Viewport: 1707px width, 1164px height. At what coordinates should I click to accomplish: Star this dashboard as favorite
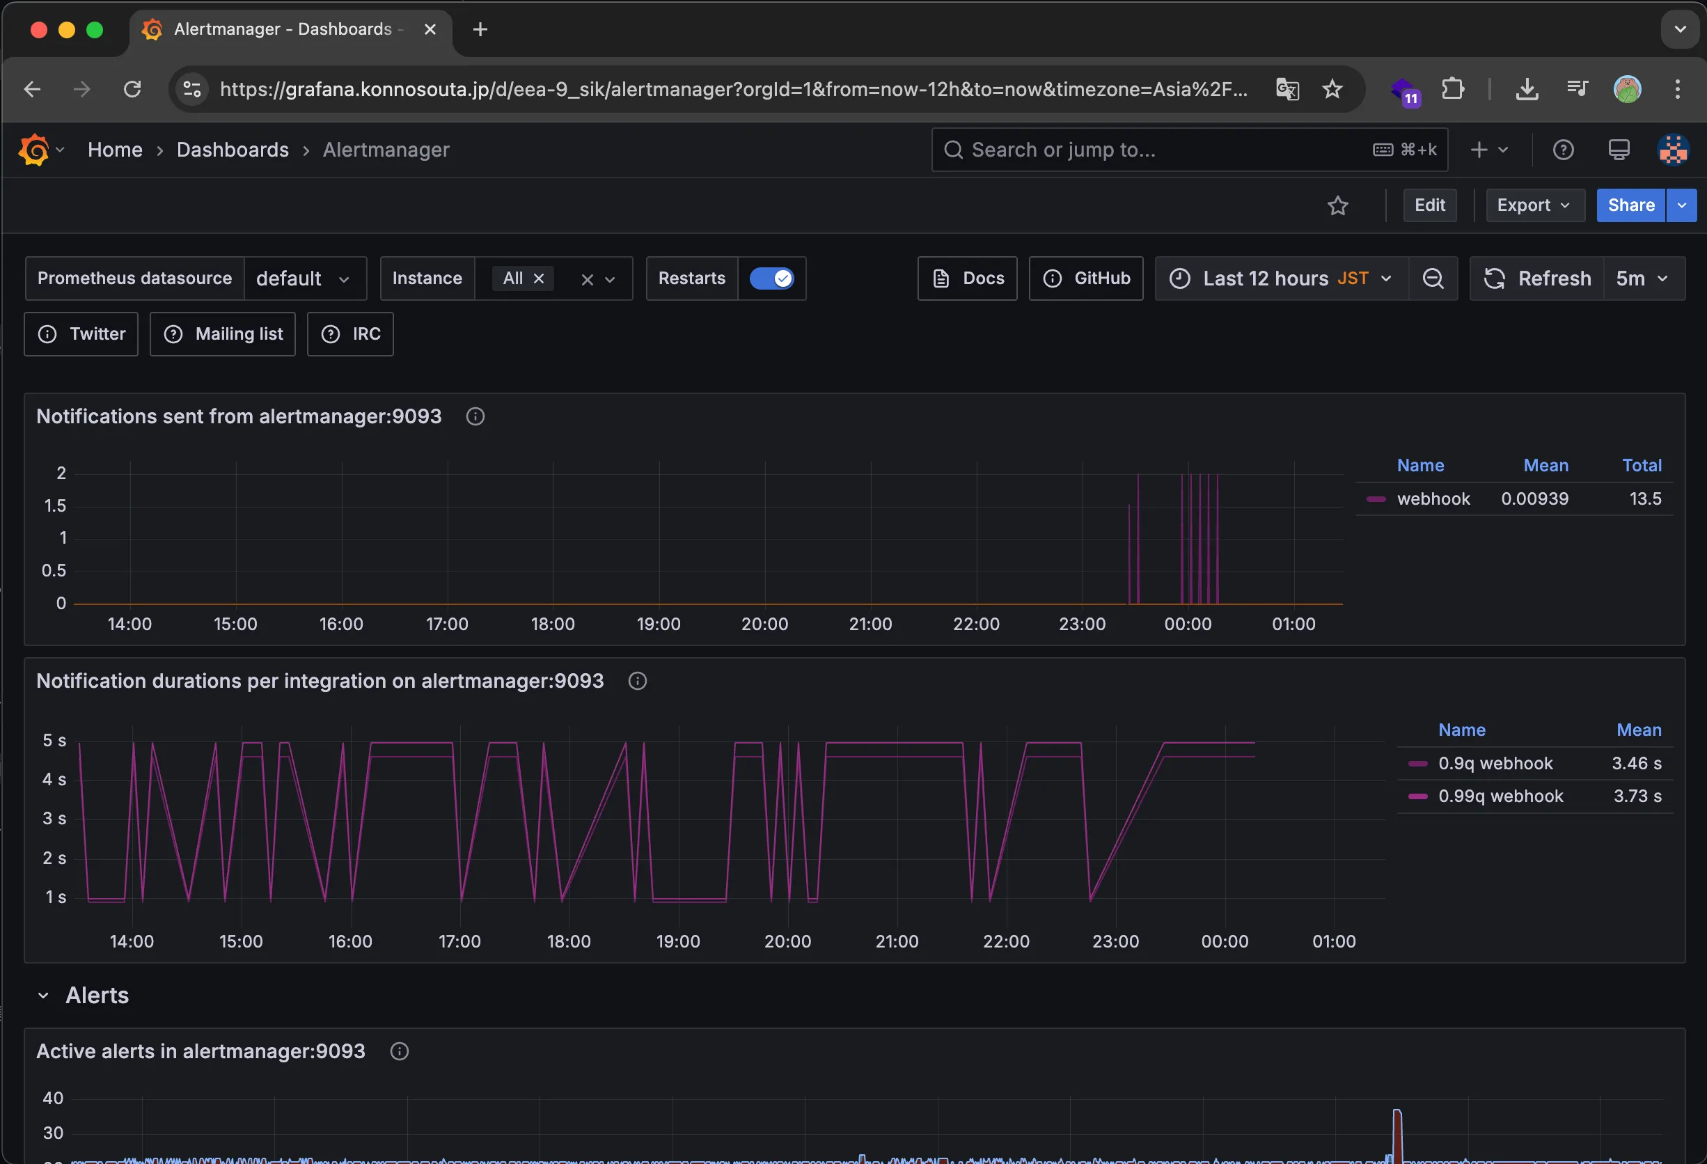1337,205
